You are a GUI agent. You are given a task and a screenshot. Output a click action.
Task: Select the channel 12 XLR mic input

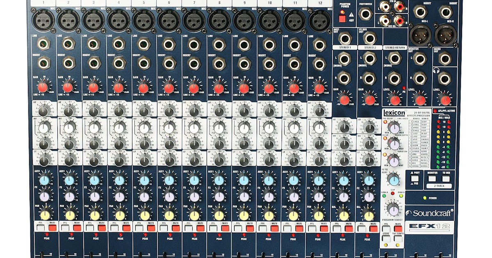(319, 20)
